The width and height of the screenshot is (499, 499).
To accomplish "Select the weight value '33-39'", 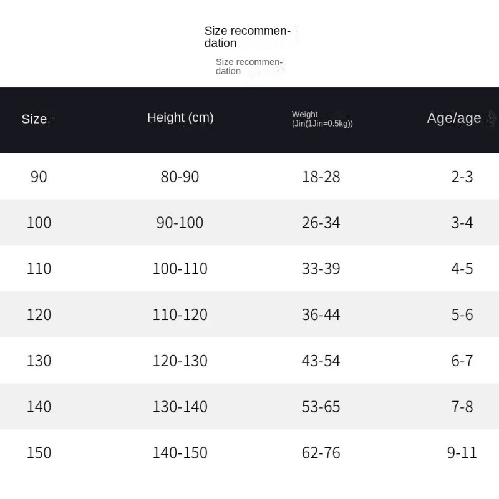I will click(321, 269).
